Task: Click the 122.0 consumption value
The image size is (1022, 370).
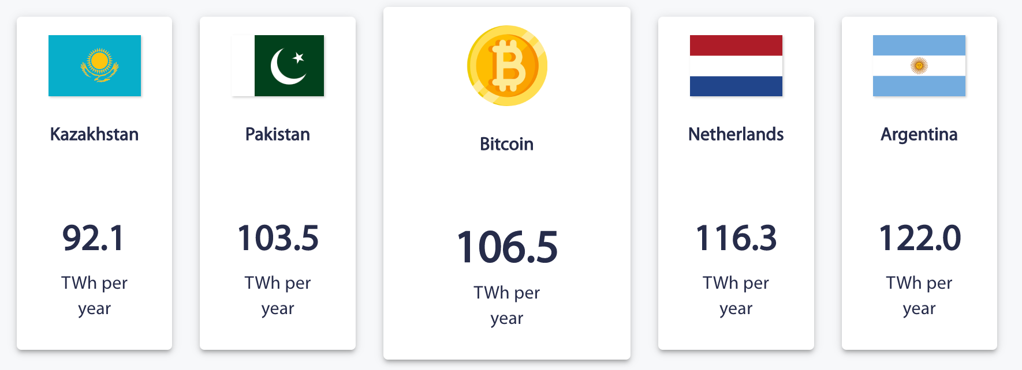Action: (x=919, y=238)
